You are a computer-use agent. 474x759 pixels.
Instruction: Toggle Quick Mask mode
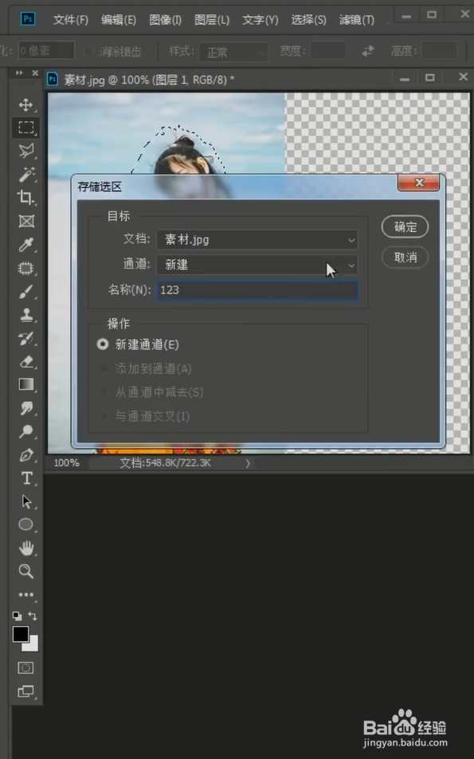[25, 668]
